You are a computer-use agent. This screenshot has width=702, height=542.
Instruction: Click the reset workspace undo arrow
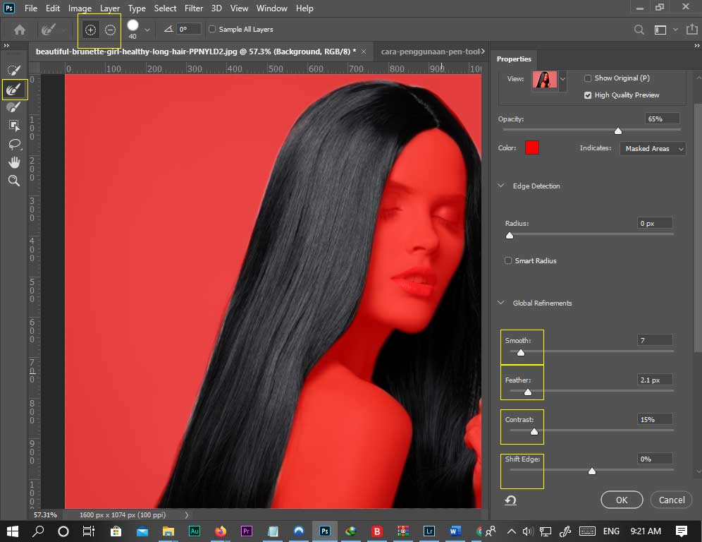510,500
